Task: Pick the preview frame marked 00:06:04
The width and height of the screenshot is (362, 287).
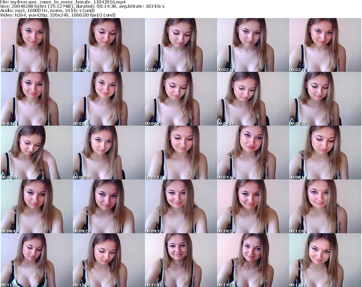Action: click(36, 153)
